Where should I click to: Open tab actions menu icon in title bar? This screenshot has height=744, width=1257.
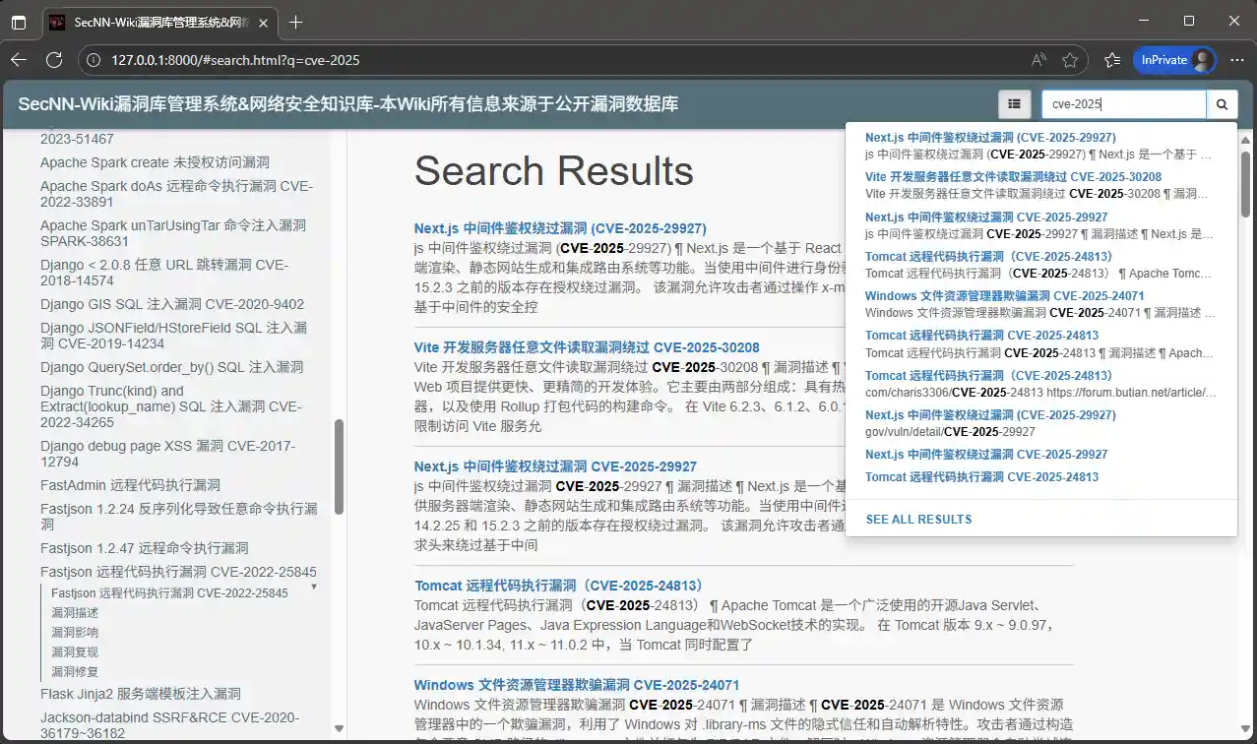tap(19, 22)
